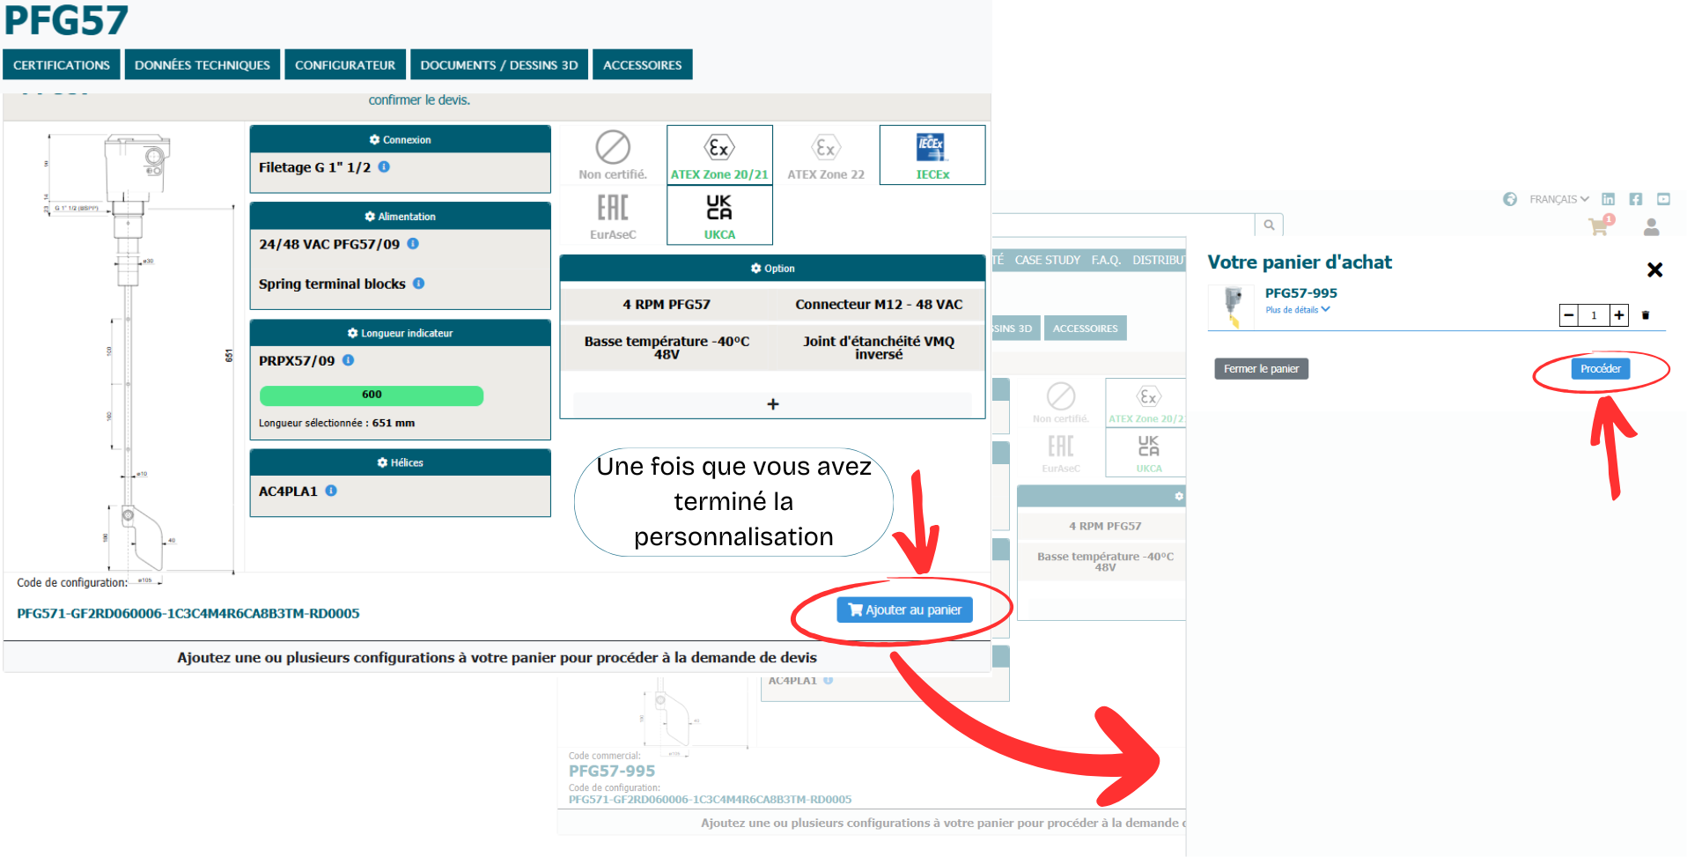Click the plus to add an option
Viewport: 1687px width, 857px height.
point(772,403)
